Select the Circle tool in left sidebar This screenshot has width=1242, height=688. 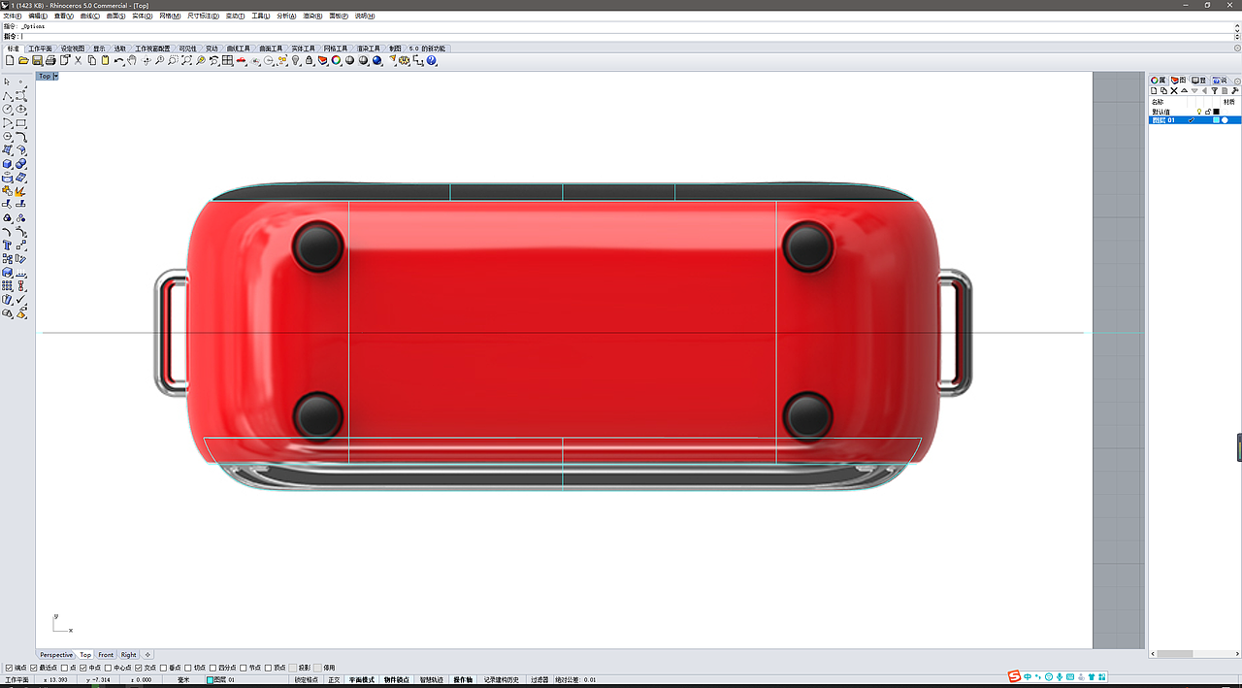pos(8,109)
